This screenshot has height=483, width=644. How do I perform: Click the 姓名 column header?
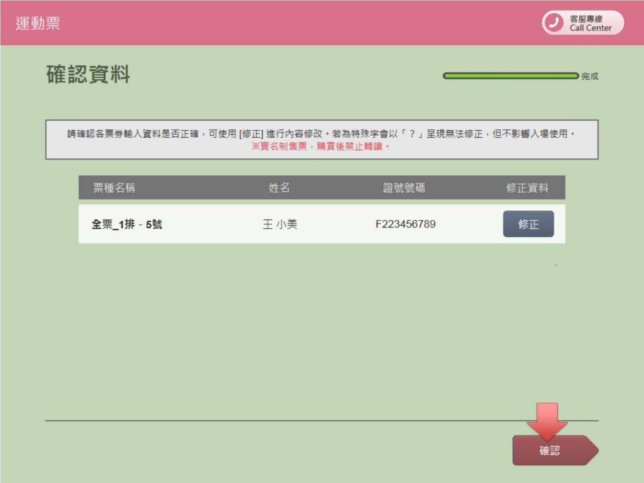(279, 188)
